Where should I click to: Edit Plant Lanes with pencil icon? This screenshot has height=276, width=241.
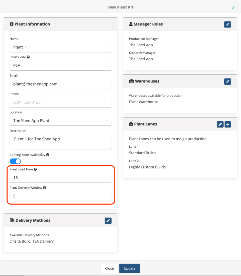pos(220,124)
